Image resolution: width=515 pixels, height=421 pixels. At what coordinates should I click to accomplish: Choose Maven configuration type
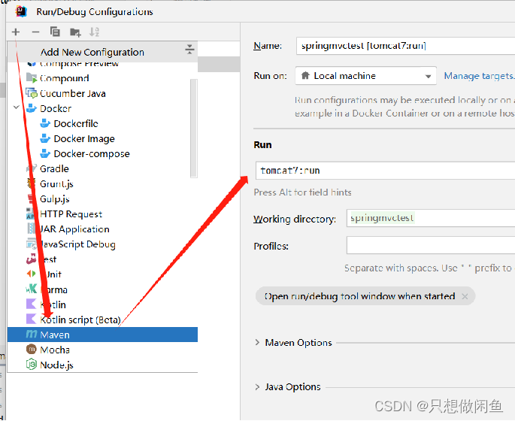coord(102,335)
